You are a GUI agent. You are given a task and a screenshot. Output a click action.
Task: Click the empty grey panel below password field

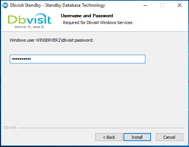[x=94, y=94]
